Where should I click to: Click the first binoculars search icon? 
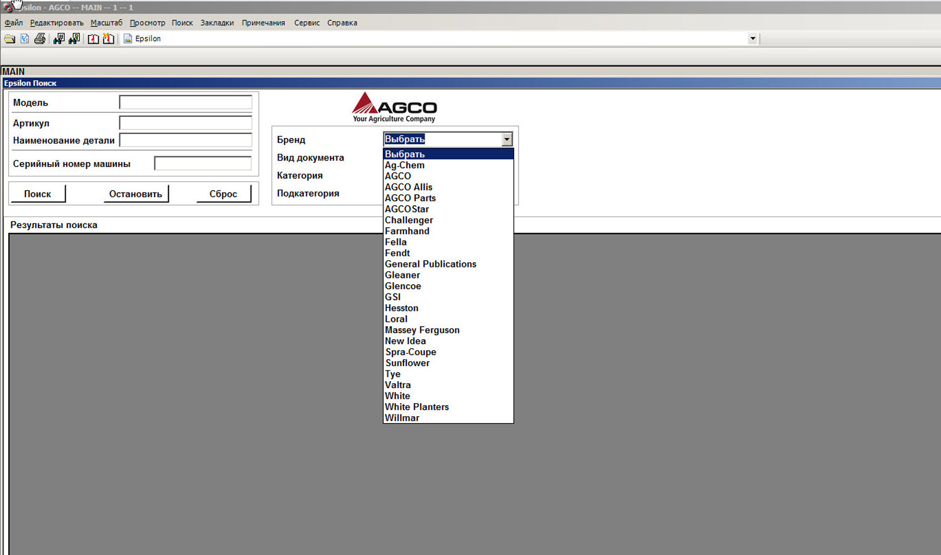click(59, 39)
